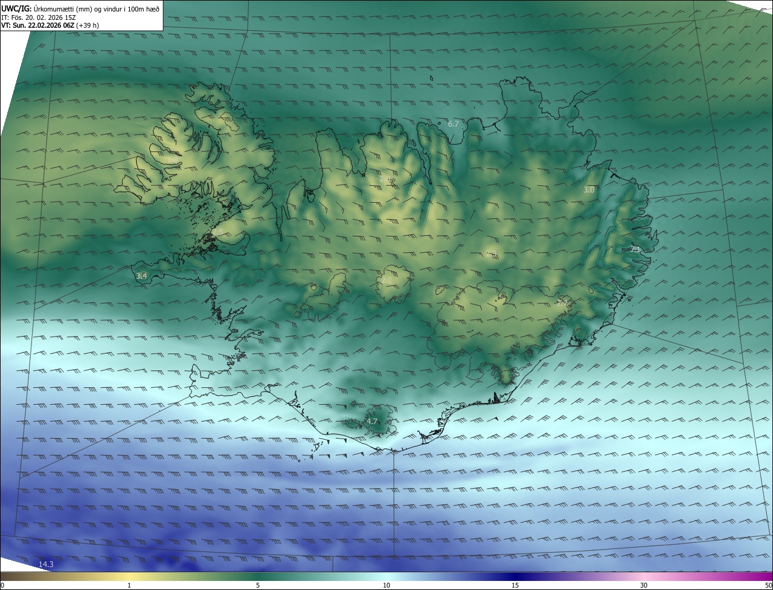Pick the 2.5 precipitation value label
Image resolution: width=773 pixels, height=590 pixels.
point(216,232)
